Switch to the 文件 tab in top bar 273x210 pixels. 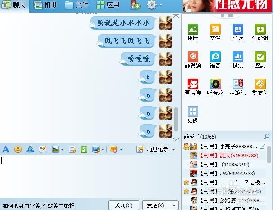76,5
